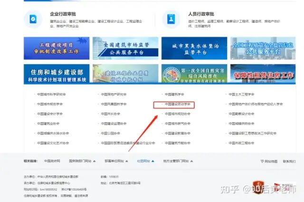Screen dimensions: 304x202
Task: Open the 全国建筑市场监管公共服务平台 banner
Action: tap(125, 48)
